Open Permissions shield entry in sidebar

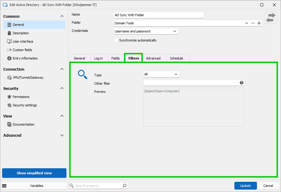pyautogui.click(x=21, y=97)
